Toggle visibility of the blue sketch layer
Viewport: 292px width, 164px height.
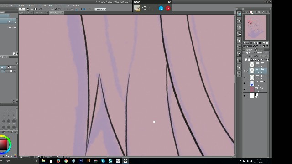coord(245,83)
